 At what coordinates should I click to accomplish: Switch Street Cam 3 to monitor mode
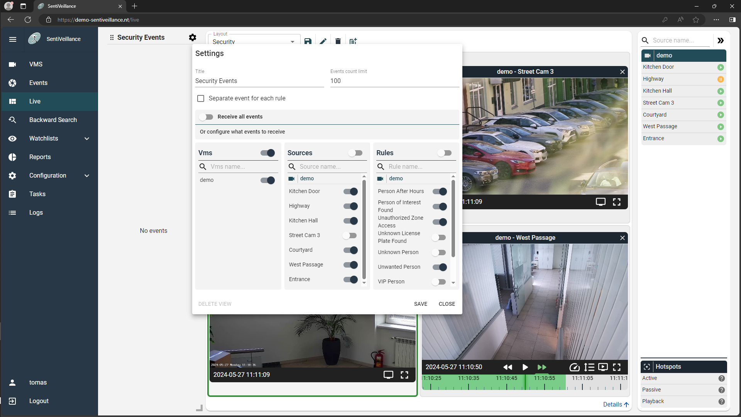point(601,202)
